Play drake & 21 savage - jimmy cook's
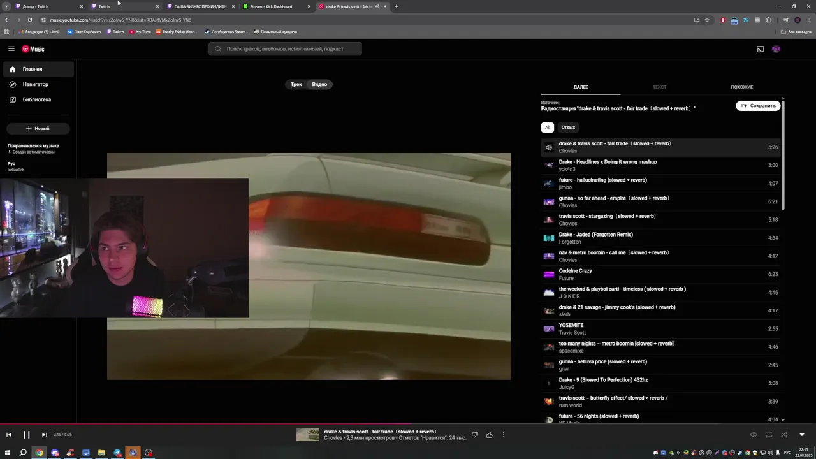The image size is (816, 459). [661, 310]
